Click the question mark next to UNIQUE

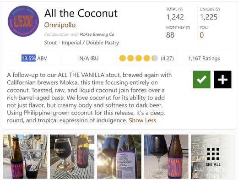tap(217, 9)
